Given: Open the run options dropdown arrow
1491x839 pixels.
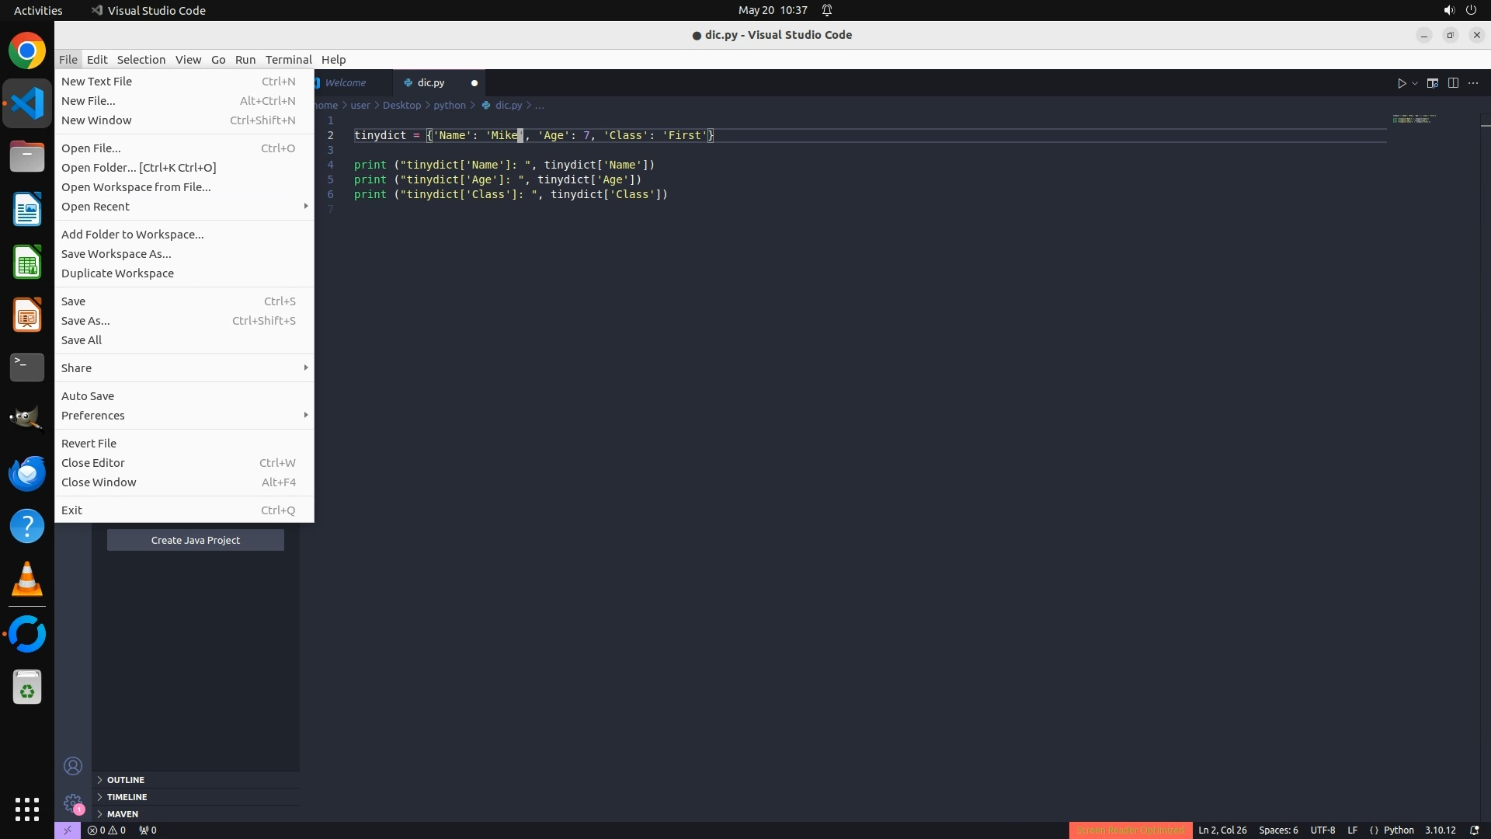Looking at the screenshot, I should click(x=1415, y=83).
